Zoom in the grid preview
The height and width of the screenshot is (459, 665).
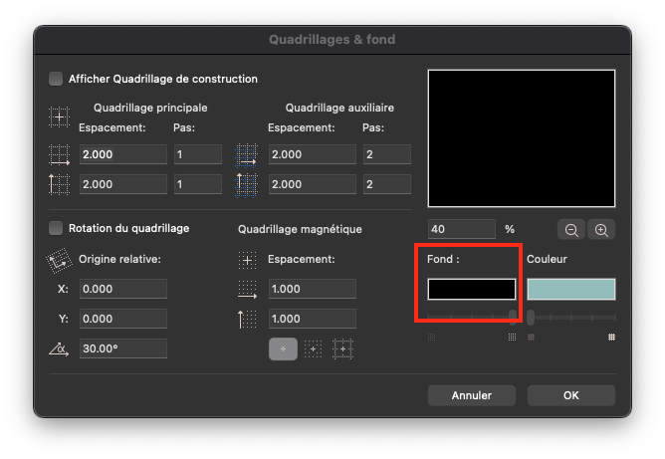tap(601, 229)
